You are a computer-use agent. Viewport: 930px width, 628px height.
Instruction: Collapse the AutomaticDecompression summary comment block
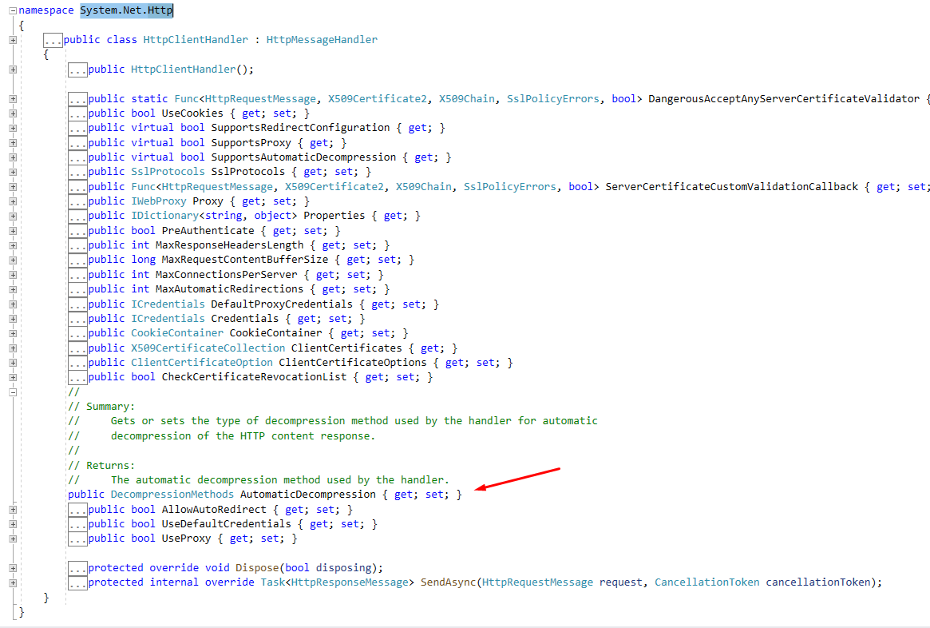click(13, 392)
